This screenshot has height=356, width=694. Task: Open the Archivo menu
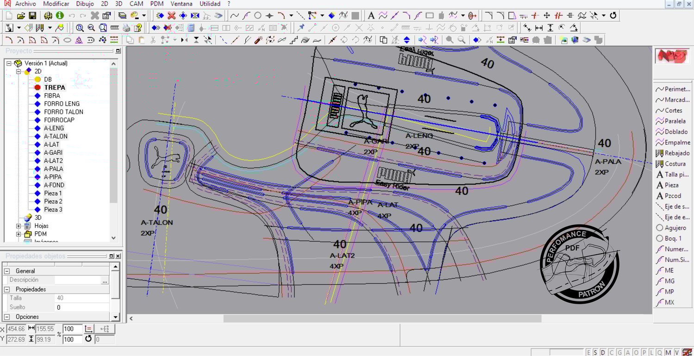pyautogui.click(x=25, y=4)
